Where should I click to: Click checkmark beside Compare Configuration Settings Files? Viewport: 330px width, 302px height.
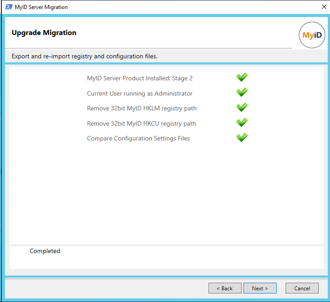pyautogui.click(x=242, y=137)
